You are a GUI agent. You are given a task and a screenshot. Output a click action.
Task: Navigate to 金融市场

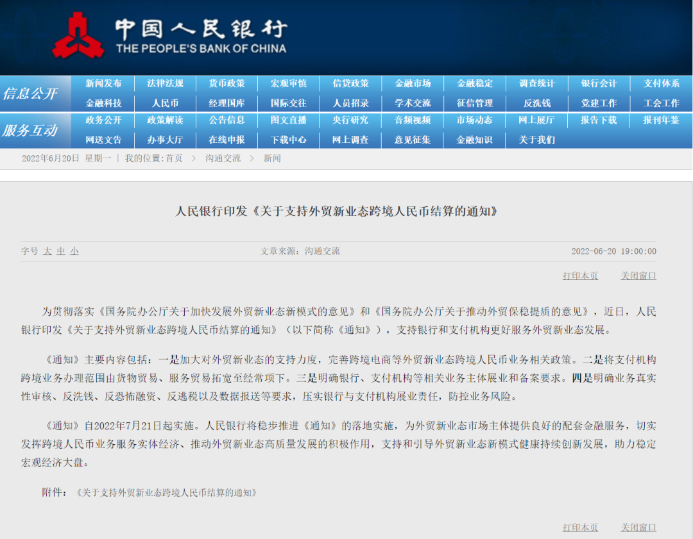pos(413,83)
